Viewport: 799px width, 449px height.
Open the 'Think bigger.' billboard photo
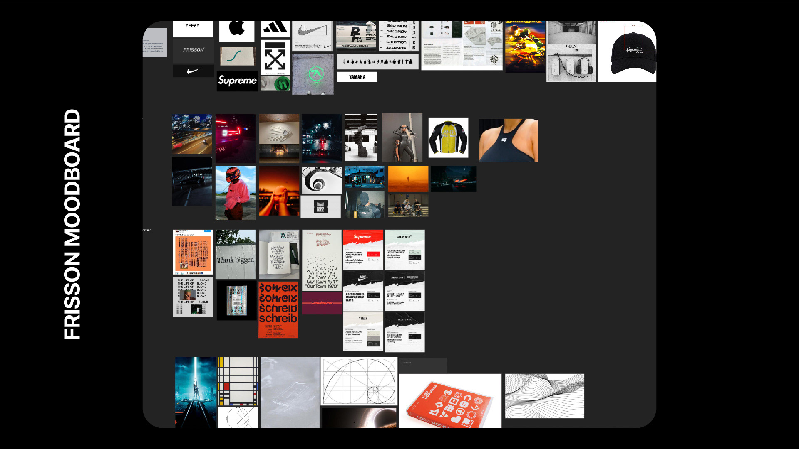pos(236,255)
